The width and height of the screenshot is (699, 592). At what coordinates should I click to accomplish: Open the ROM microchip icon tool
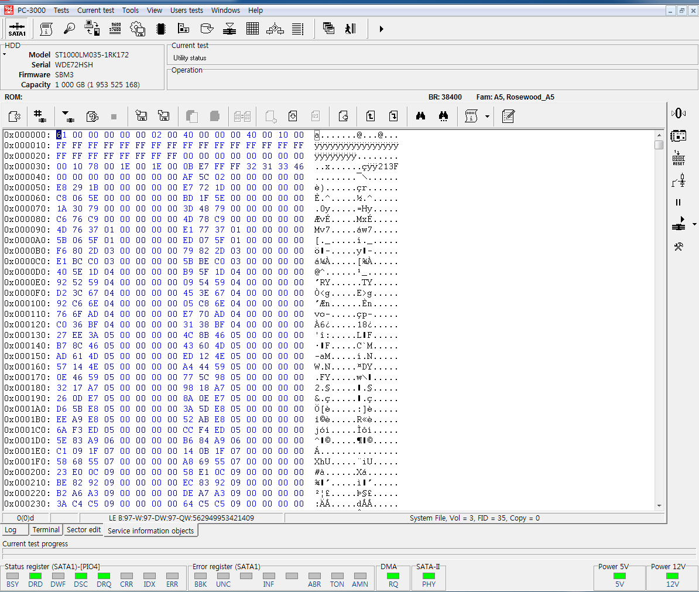160,28
